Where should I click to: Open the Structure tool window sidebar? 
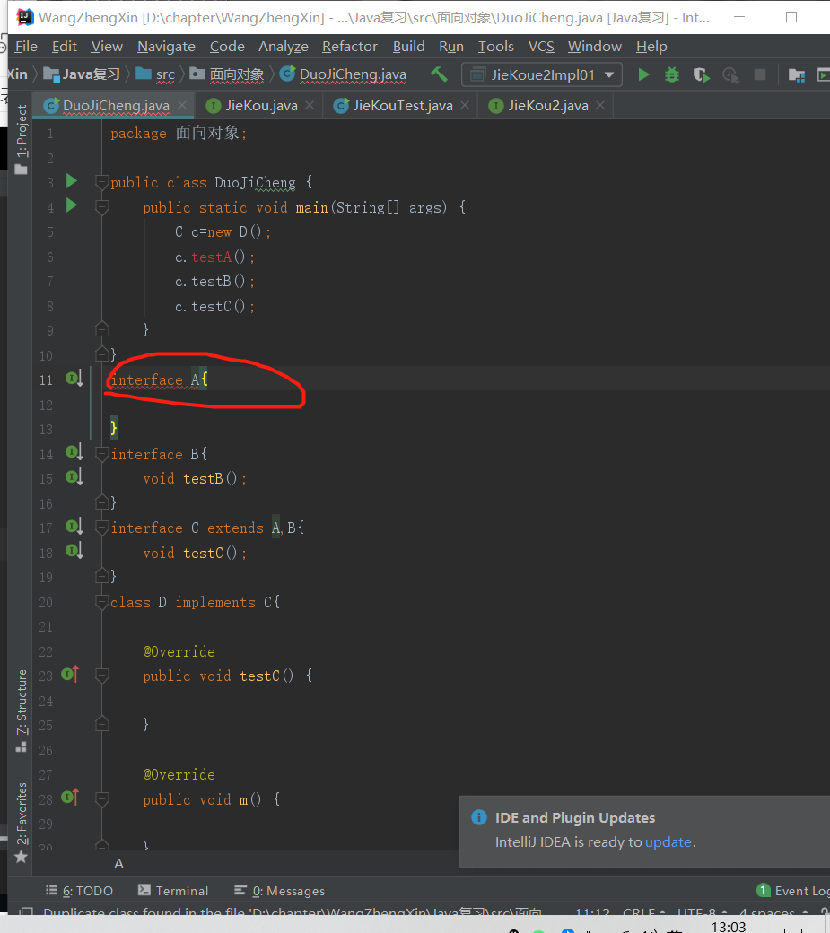(22, 711)
